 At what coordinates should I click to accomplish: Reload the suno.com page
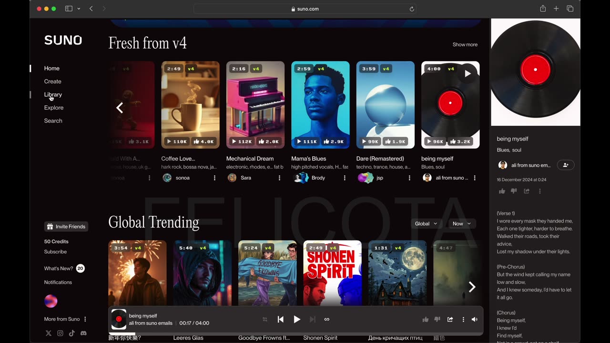(x=412, y=9)
